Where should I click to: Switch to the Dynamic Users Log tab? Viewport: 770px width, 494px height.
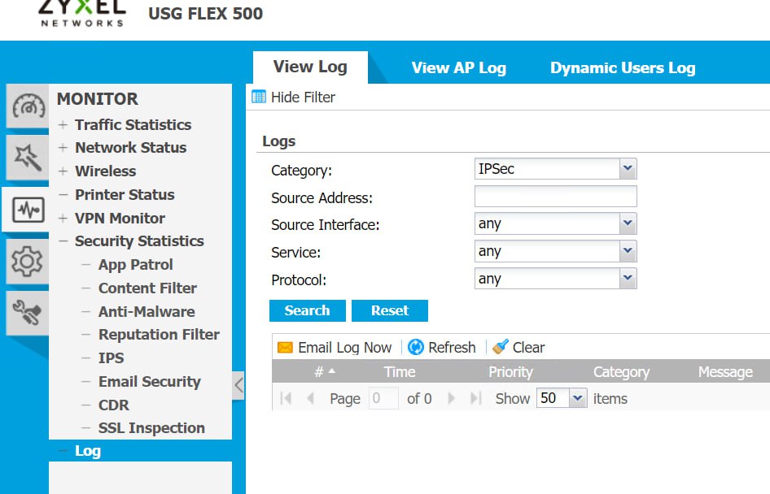[x=623, y=68]
